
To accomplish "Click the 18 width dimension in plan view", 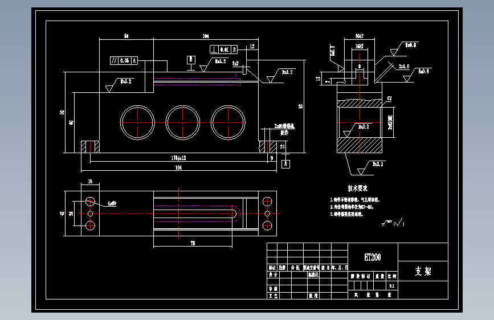I will pyautogui.click(x=90, y=182).
